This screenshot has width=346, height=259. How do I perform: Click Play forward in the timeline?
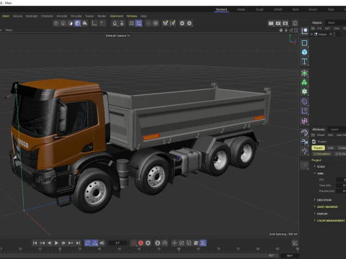pyautogui.click(x=56, y=243)
